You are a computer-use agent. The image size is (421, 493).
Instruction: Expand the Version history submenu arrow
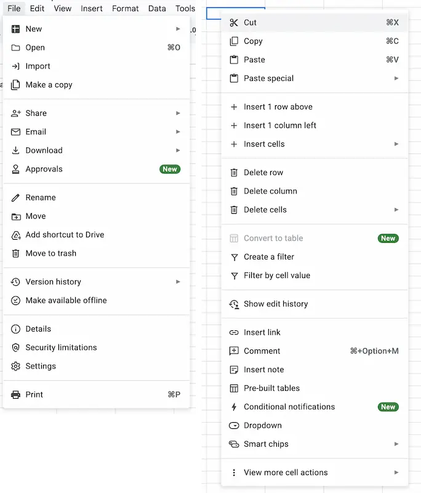coord(178,282)
